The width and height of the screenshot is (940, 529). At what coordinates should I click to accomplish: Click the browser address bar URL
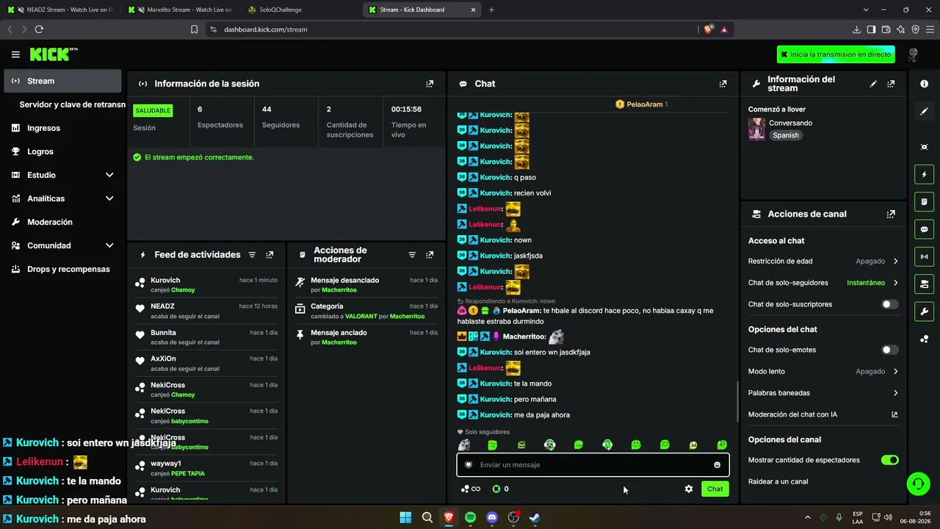pyautogui.click(x=266, y=29)
